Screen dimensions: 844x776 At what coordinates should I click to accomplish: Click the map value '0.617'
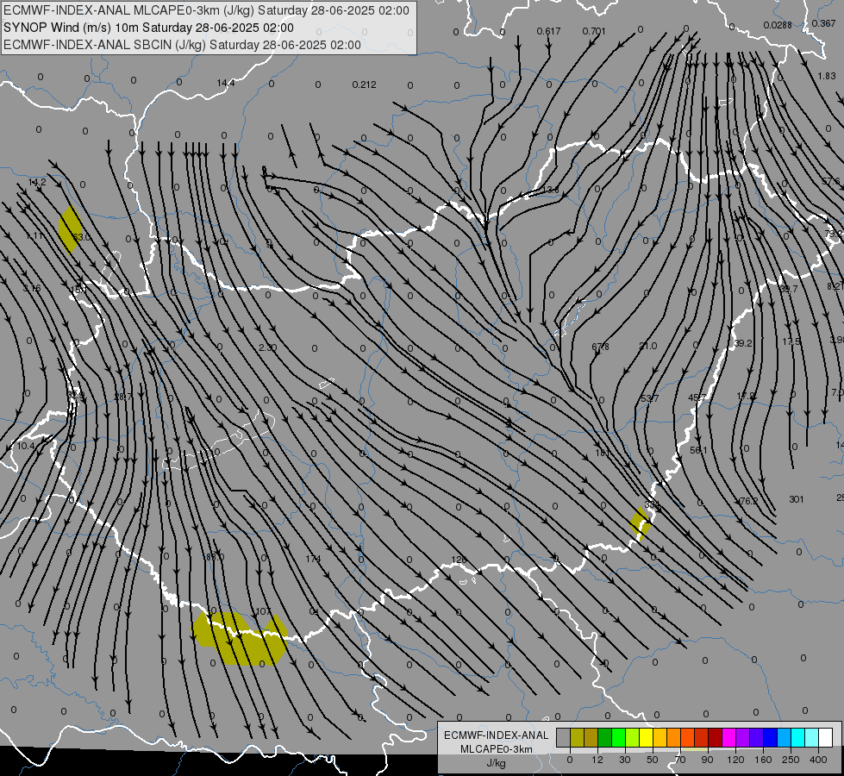(x=548, y=31)
